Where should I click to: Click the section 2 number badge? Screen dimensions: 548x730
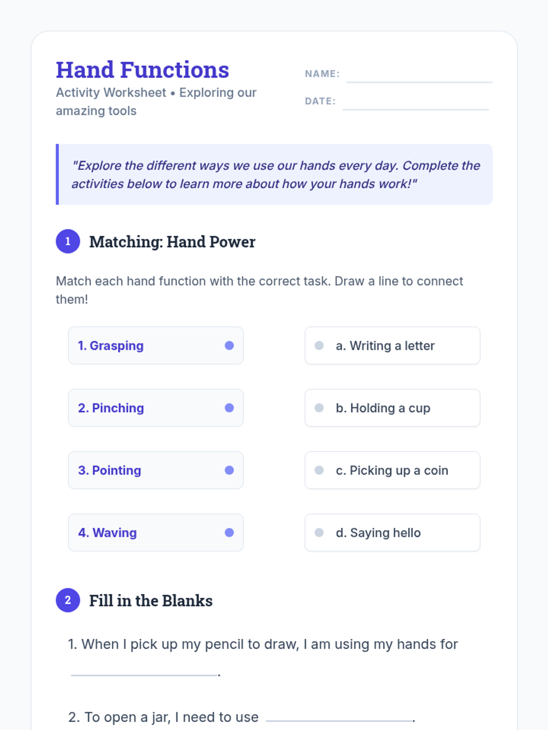(x=68, y=600)
